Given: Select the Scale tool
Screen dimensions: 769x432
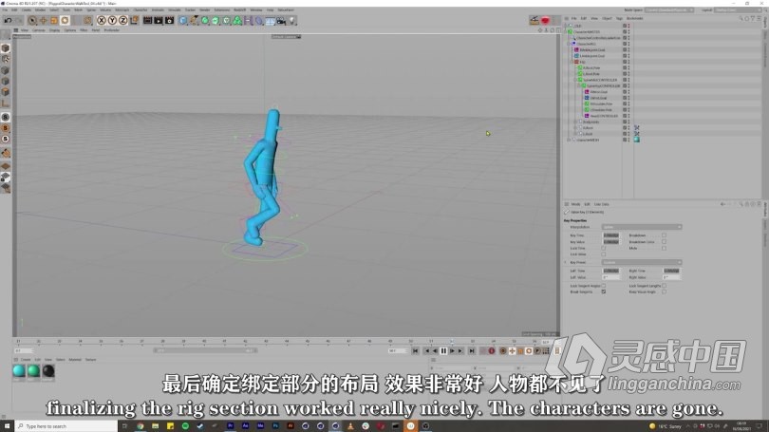Looking at the screenshot, I should click(x=54, y=21).
